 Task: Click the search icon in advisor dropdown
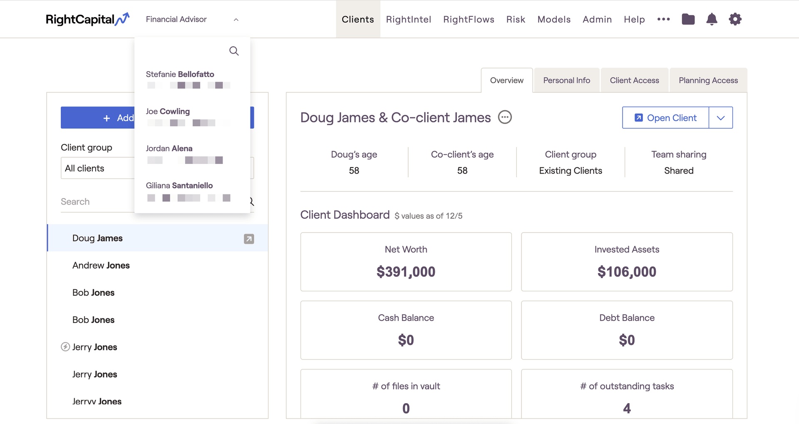pos(234,51)
